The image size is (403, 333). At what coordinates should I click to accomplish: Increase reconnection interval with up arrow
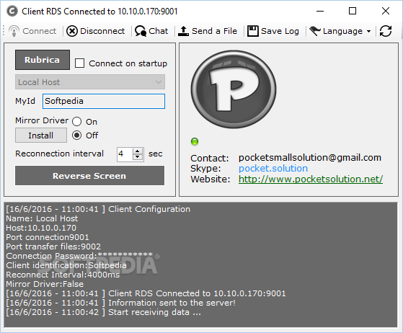click(x=138, y=151)
